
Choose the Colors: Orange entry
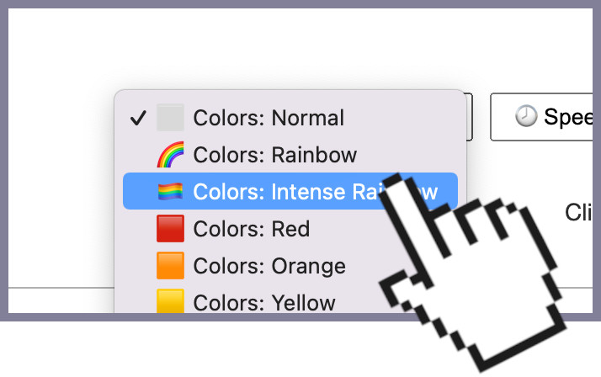click(x=290, y=266)
